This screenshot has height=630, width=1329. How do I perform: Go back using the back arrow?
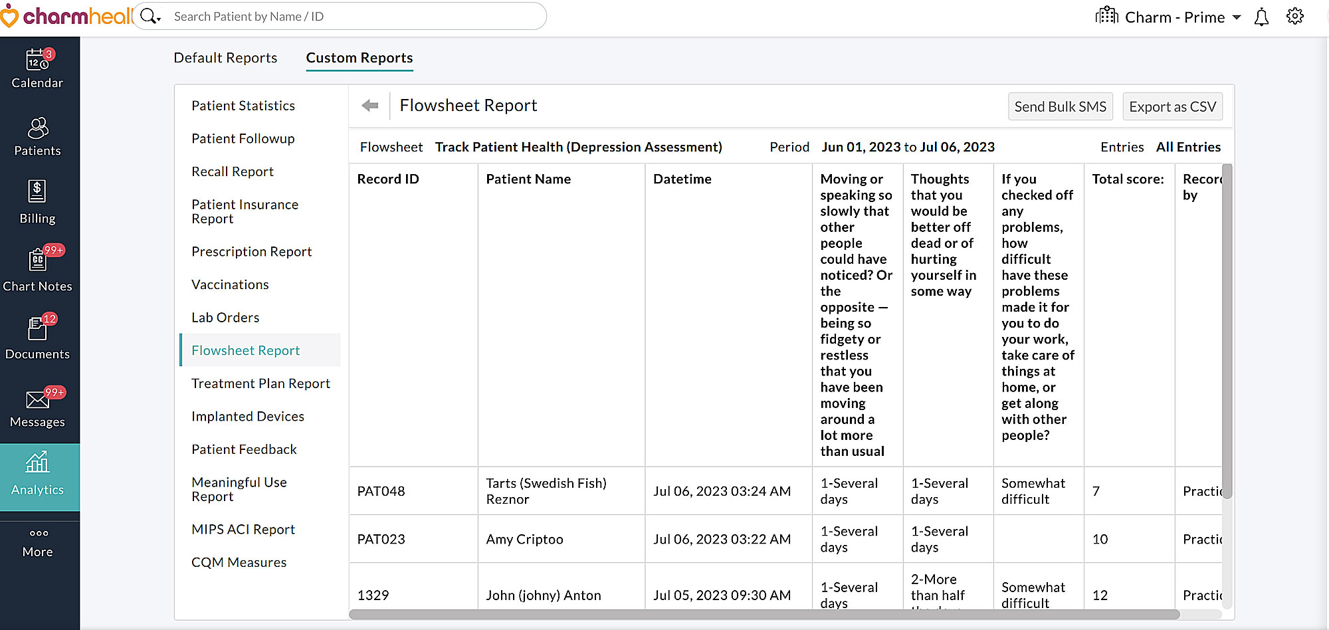369,105
